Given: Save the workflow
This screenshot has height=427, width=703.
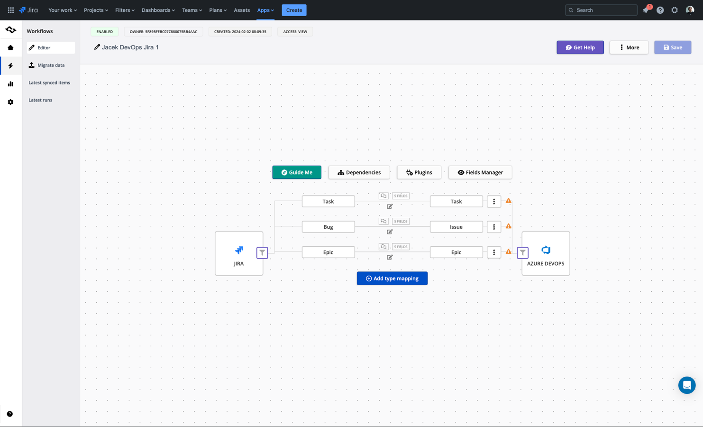Looking at the screenshot, I should coord(673,47).
